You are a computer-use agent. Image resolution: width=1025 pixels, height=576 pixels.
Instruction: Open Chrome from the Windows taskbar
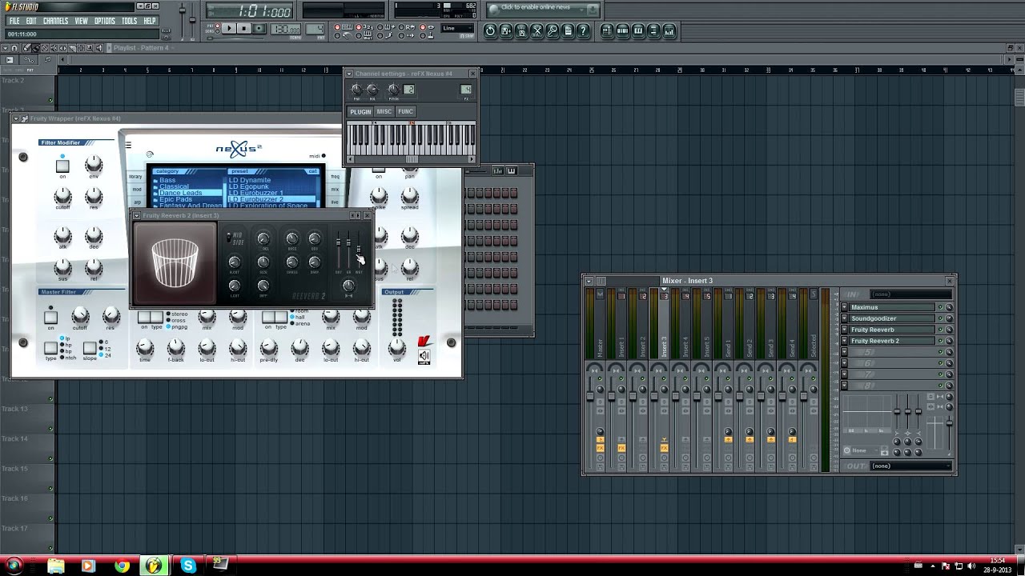[122, 566]
